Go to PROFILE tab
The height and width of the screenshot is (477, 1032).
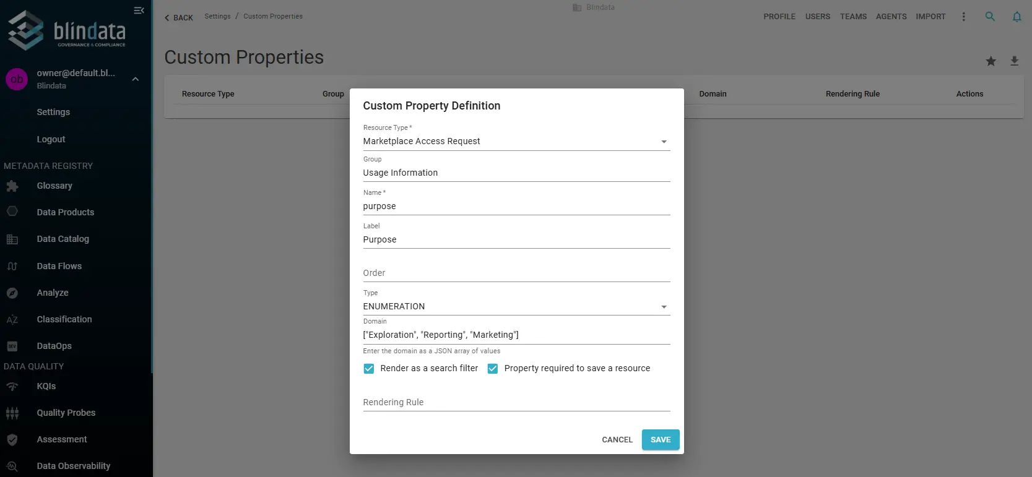coord(779,17)
